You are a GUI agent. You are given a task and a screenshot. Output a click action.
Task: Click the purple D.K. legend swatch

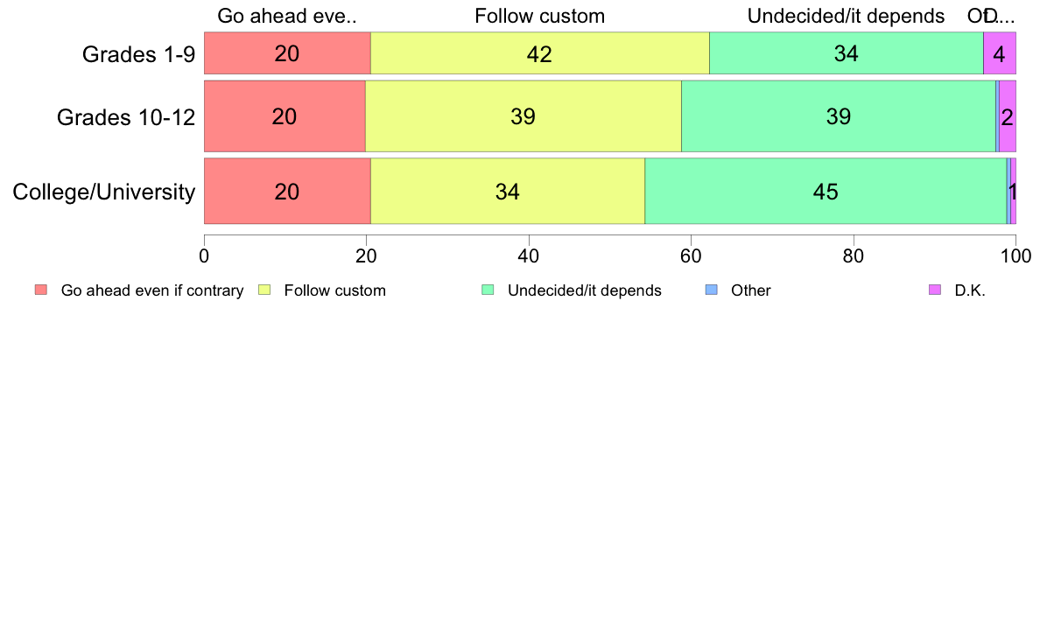935,290
